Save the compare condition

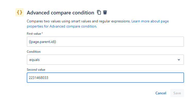(177, 93)
